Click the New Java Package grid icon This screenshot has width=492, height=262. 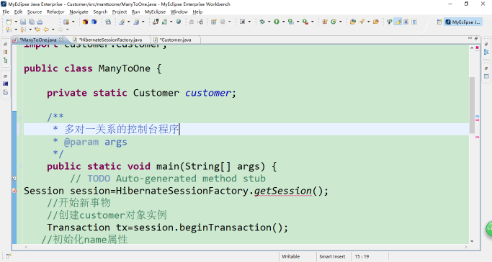325,22
